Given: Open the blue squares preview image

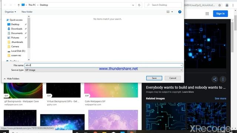Looking at the screenshot, I should (205, 46).
